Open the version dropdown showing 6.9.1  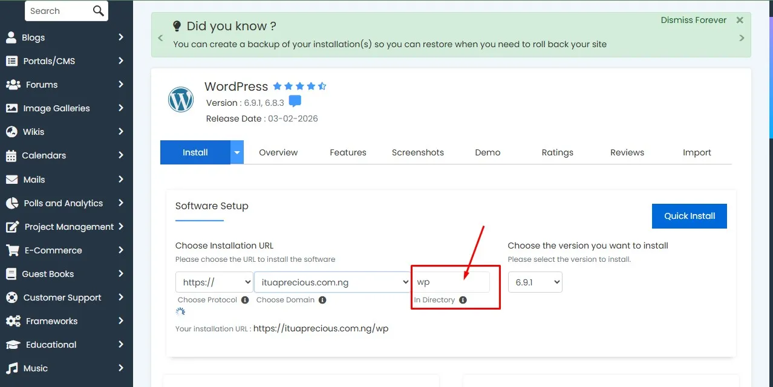535,282
